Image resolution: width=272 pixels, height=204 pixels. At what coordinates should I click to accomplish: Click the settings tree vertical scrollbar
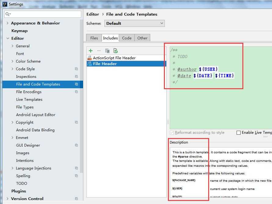click(x=82, y=96)
